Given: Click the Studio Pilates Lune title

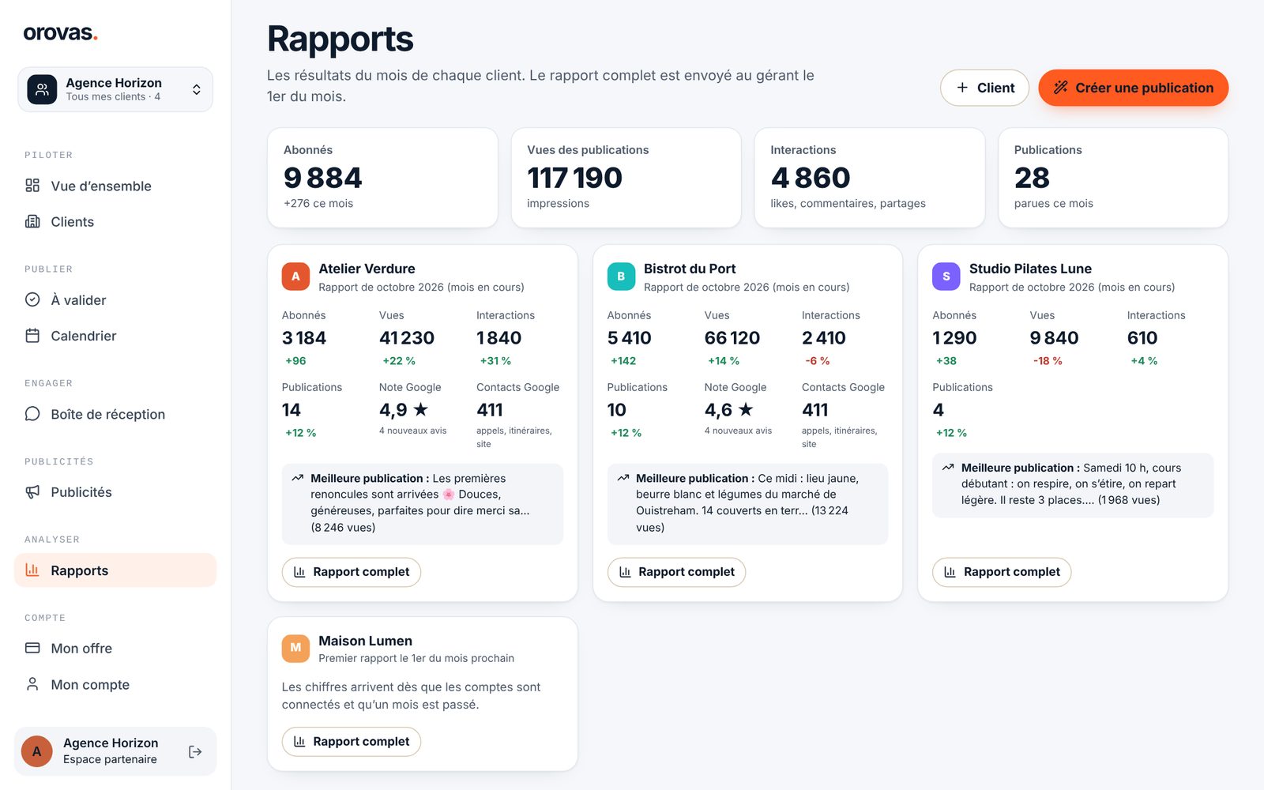Looking at the screenshot, I should (1030, 269).
